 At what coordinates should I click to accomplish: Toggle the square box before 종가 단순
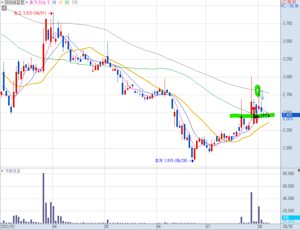pyautogui.click(x=26, y=2)
